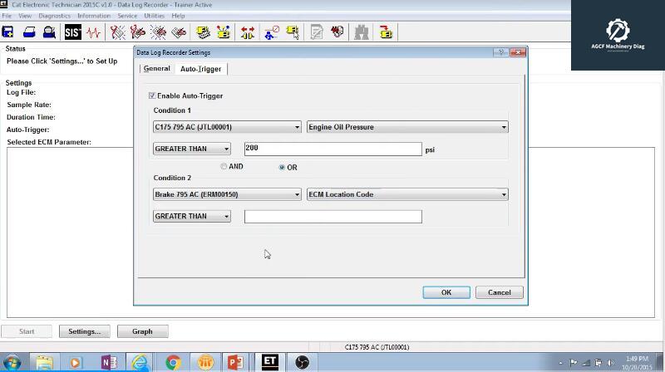
Task: Click OK in Data Log Recorder Settings
Action: [x=446, y=292]
